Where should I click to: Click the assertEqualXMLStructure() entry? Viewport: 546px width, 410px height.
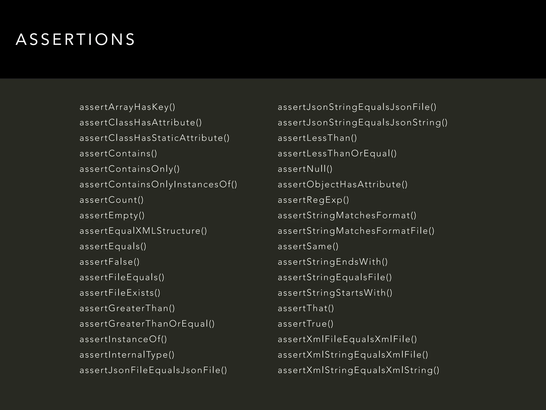coord(143,231)
